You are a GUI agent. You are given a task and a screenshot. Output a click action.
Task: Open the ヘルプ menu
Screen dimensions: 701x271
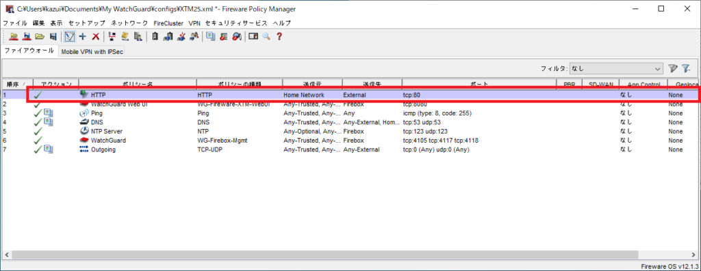281,23
